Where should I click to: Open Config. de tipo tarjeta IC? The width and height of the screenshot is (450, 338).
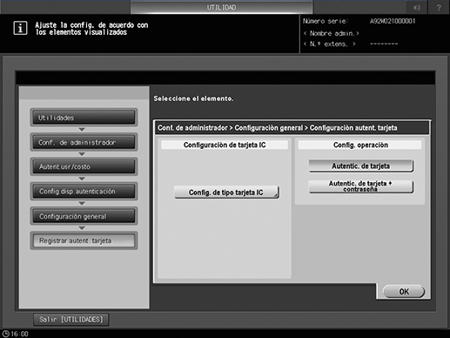(226, 193)
